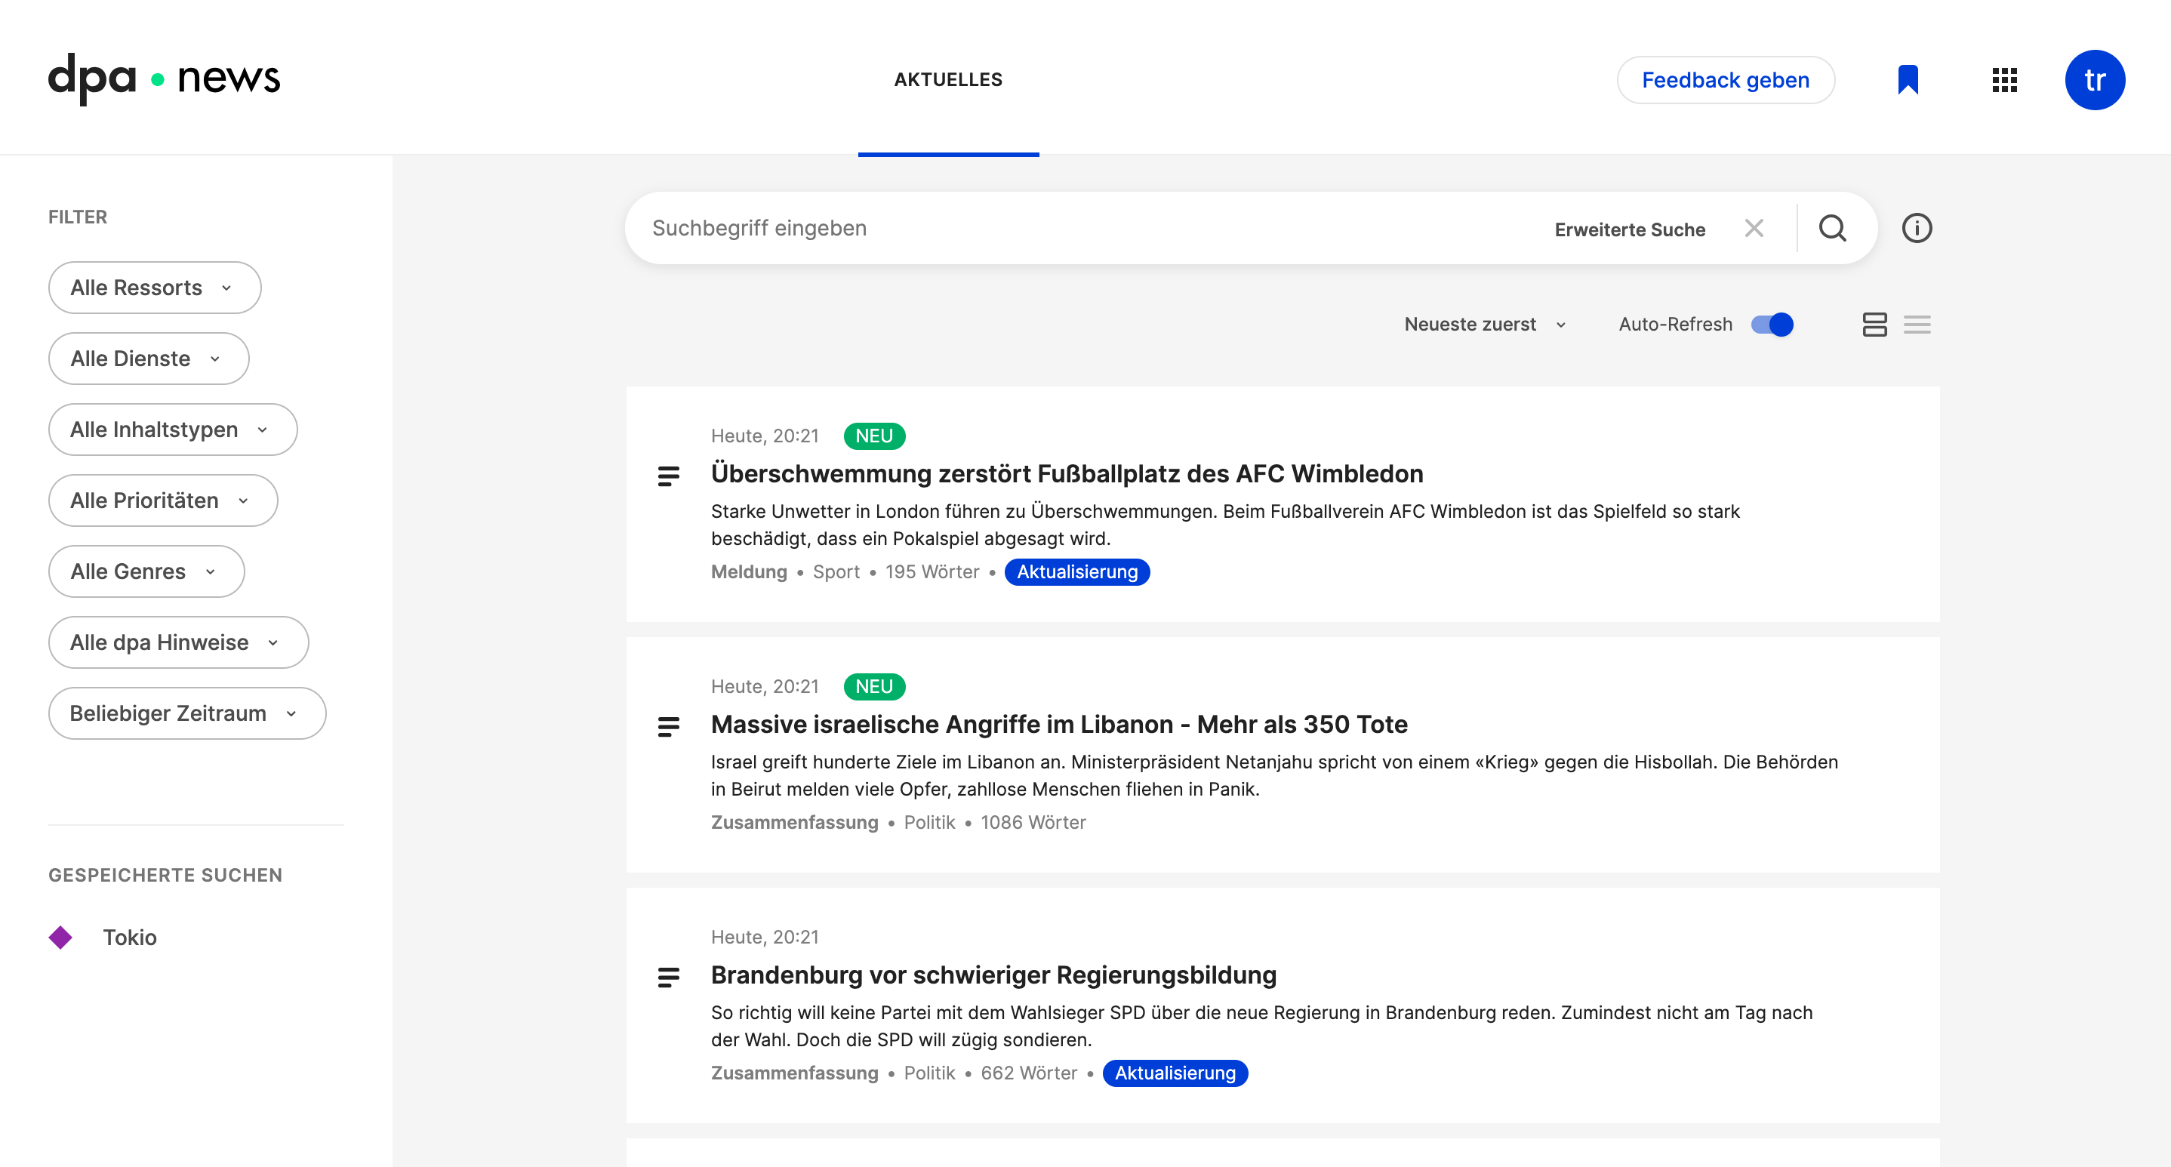2171x1167 pixels.
Task: Click the GESPEICHERTE SUCHEN heading
Action: pos(165,875)
